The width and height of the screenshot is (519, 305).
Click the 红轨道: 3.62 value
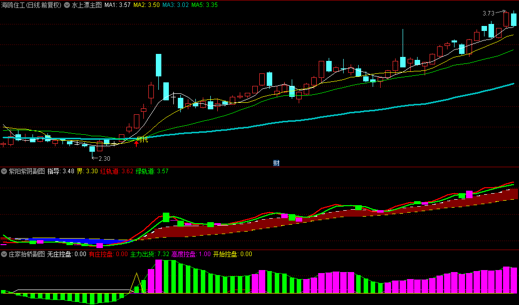(117, 171)
